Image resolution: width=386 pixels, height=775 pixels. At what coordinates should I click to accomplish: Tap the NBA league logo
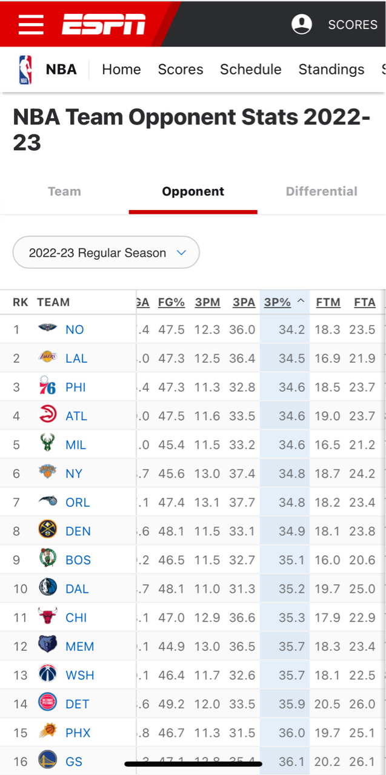(25, 70)
